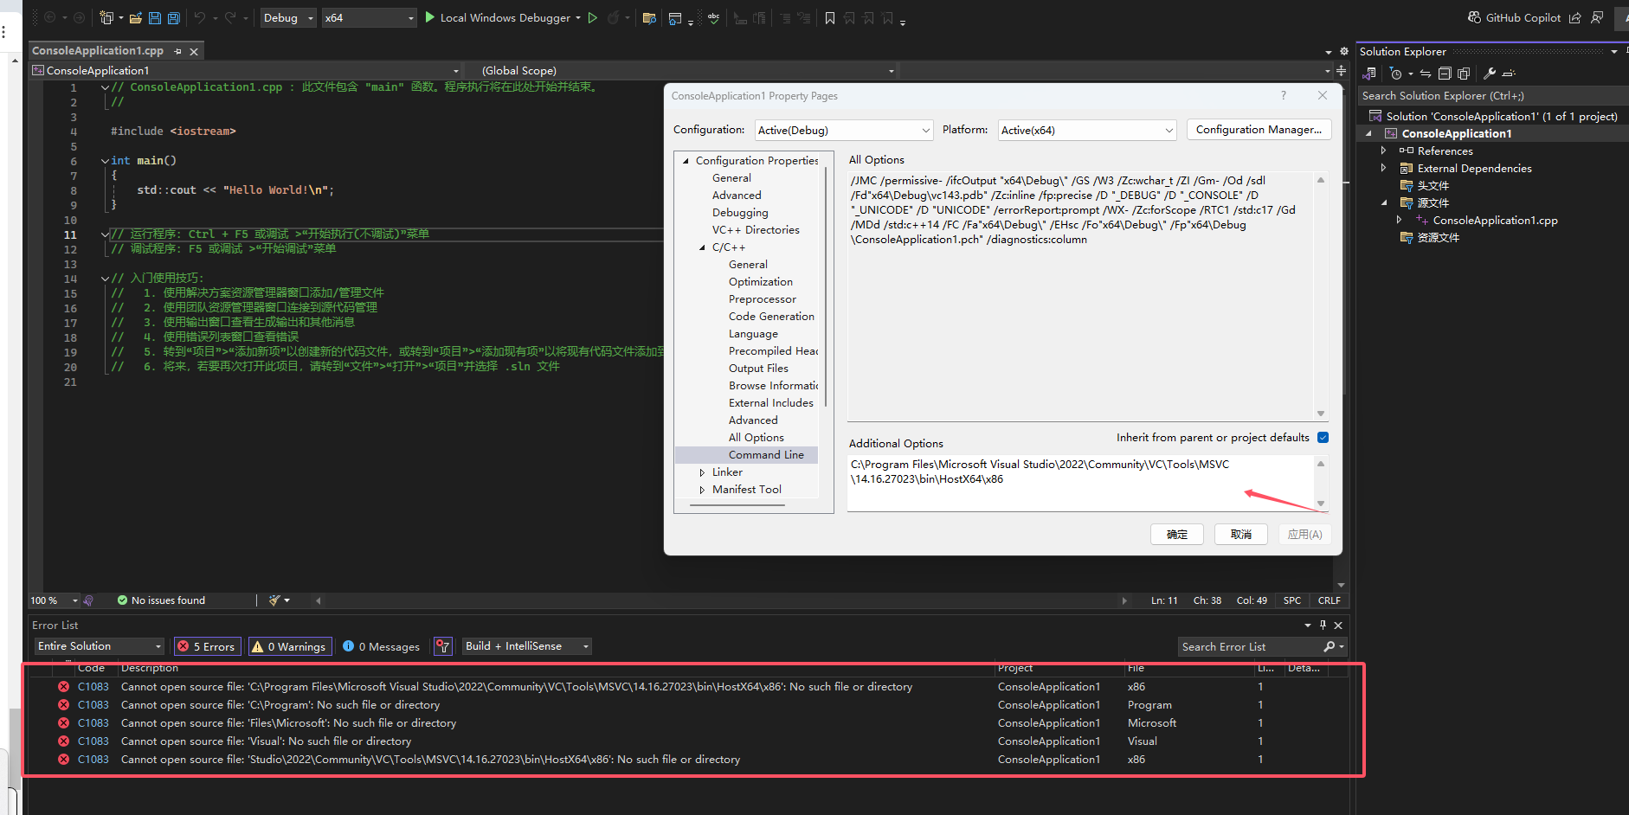Click the New Project toolbar icon
The width and height of the screenshot is (1629, 815).
tap(106, 17)
